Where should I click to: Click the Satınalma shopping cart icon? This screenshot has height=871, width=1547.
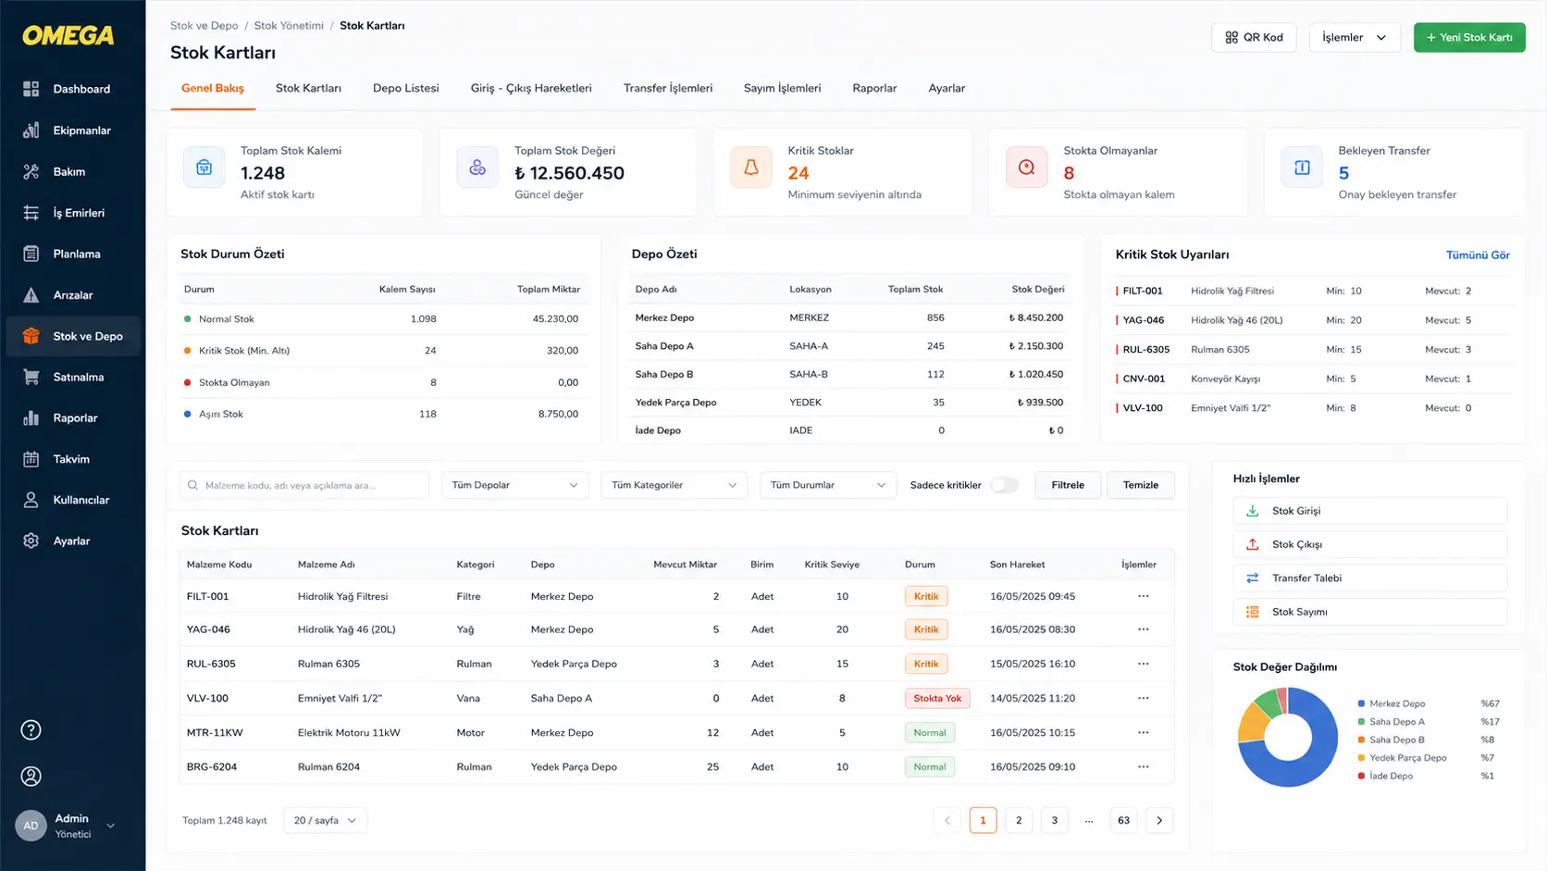(x=31, y=377)
